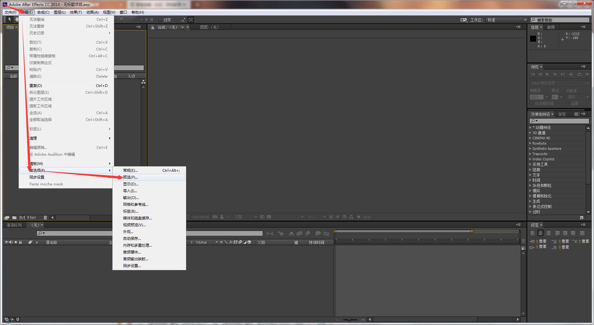This screenshot has width=594, height=325.
Task: Select 预览(P)... from preferences submenu
Action: (x=131, y=177)
